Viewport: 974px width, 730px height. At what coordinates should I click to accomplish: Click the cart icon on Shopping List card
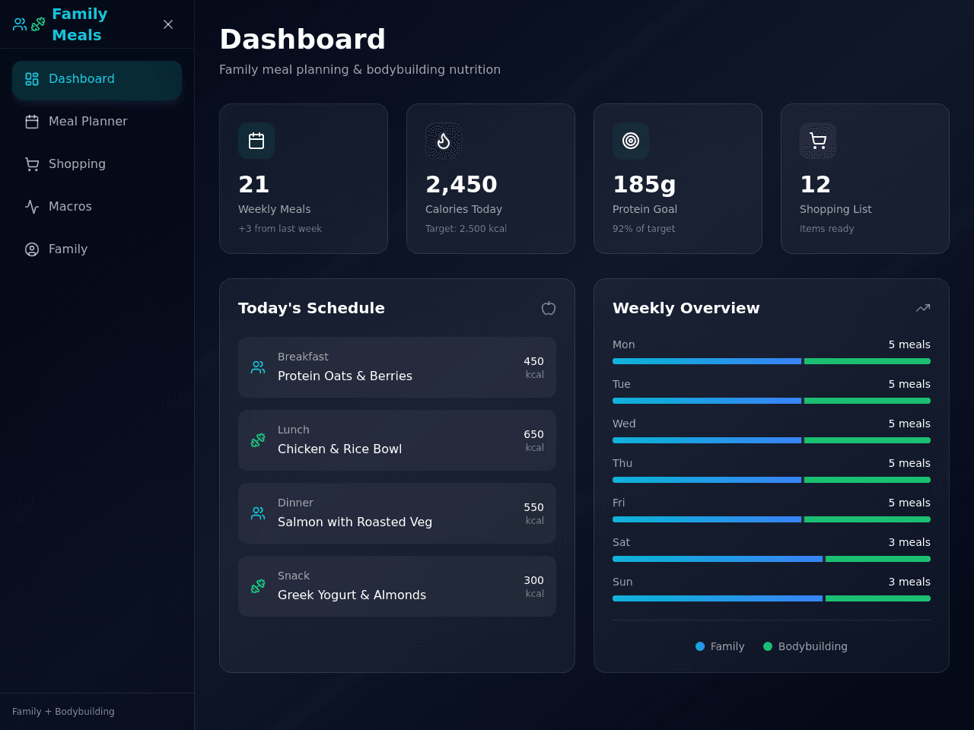point(818,141)
